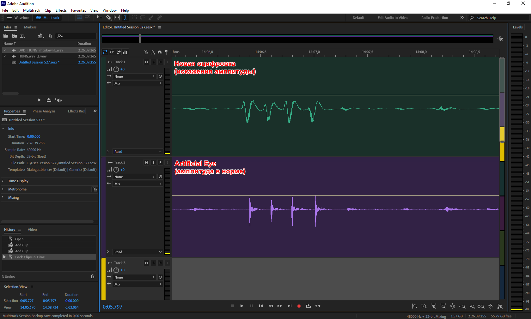Click the Stop transport button
The image size is (531, 319).
232,306
